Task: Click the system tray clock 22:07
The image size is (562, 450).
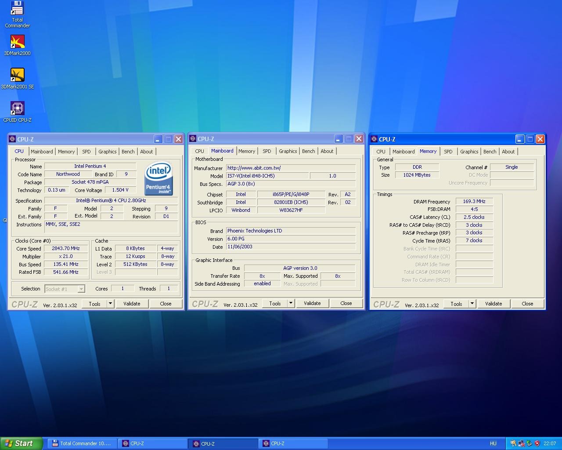Action: tap(550, 443)
